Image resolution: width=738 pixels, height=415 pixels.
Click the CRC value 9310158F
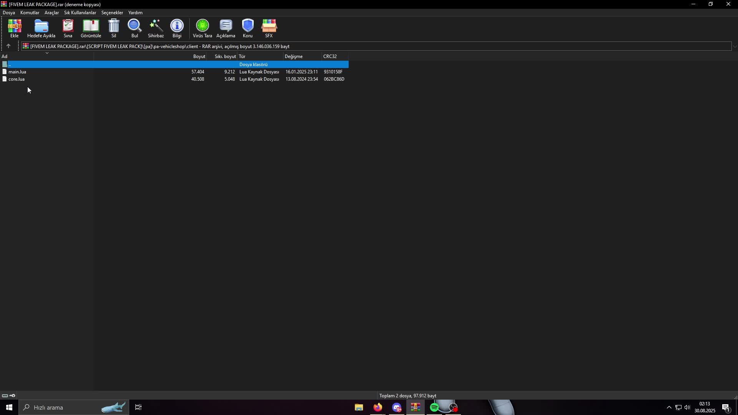point(333,72)
